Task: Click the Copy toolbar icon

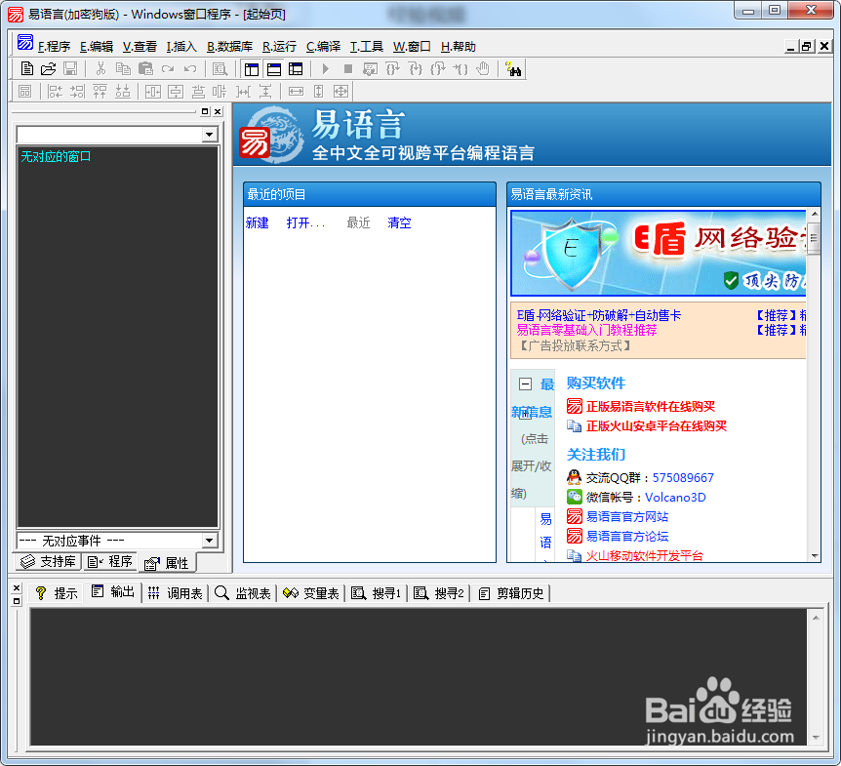Action: (123, 68)
